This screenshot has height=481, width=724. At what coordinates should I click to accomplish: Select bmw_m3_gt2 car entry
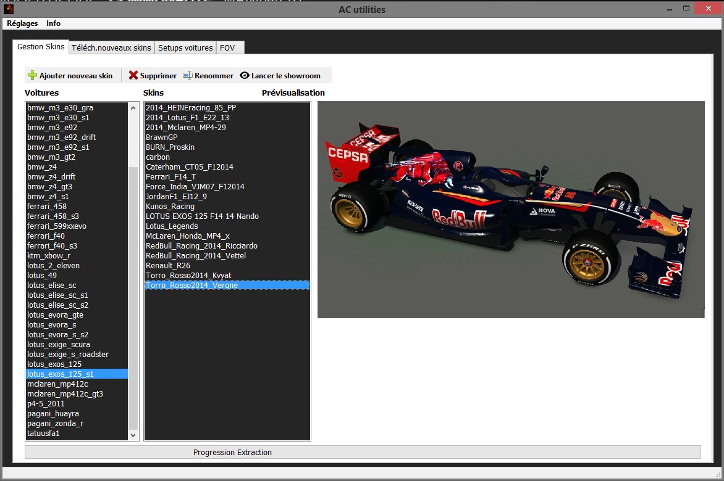tap(77, 157)
